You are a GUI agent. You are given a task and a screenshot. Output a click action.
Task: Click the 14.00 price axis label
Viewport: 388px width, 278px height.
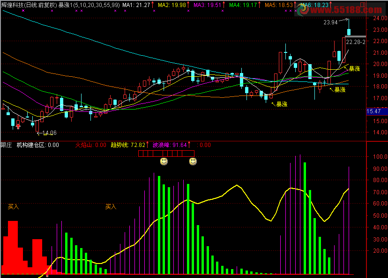coord(380,132)
